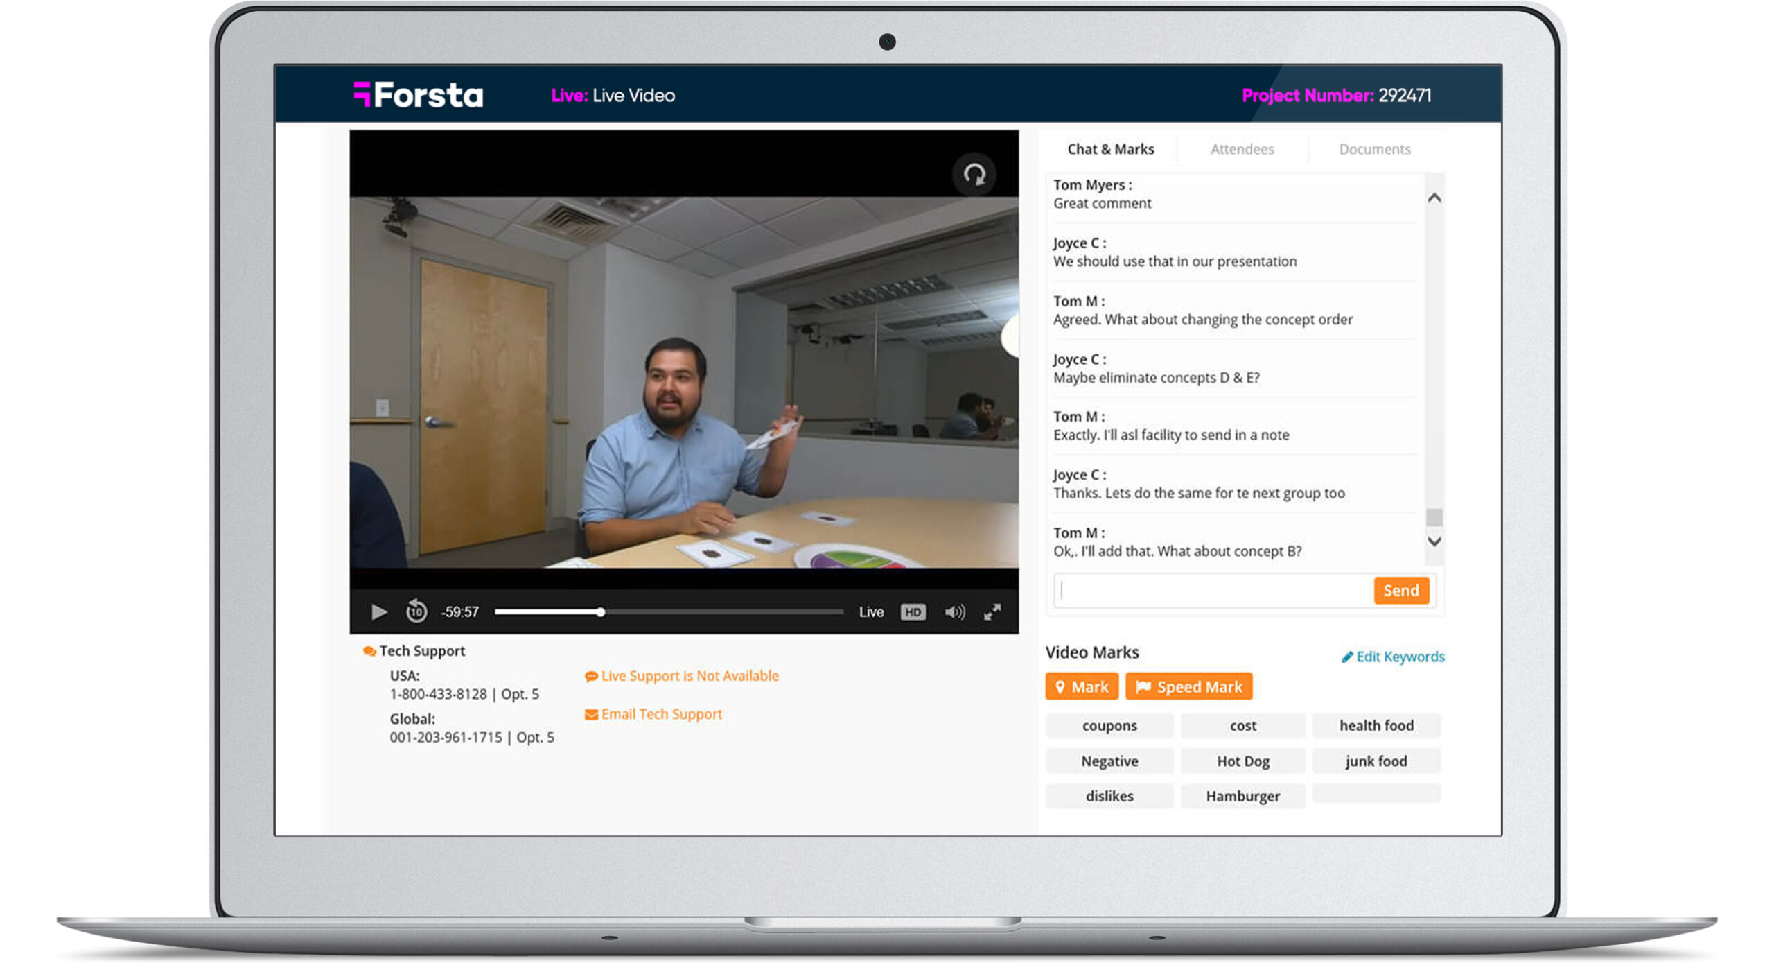Select the Chat & Marks tab
This screenshot has width=1774, height=963.
point(1110,149)
